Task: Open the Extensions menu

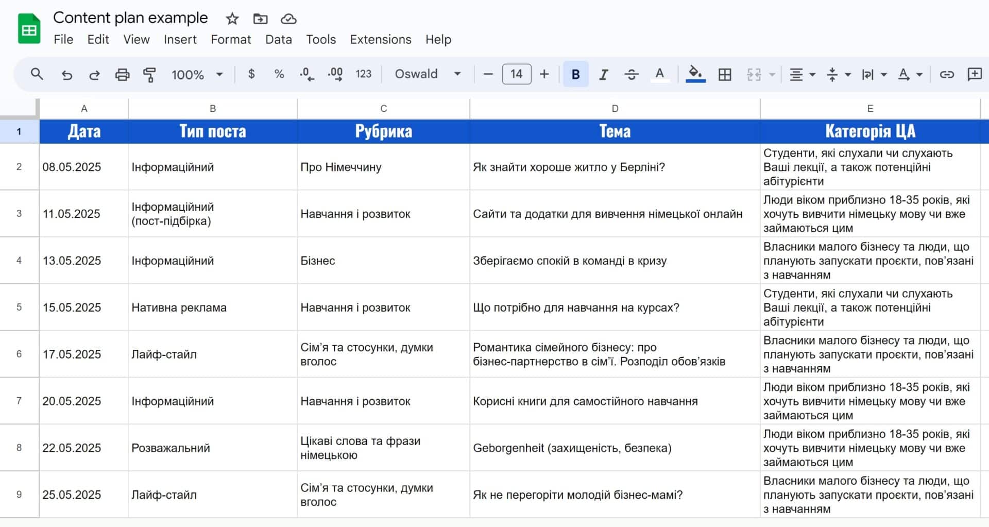Action: pos(380,40)
